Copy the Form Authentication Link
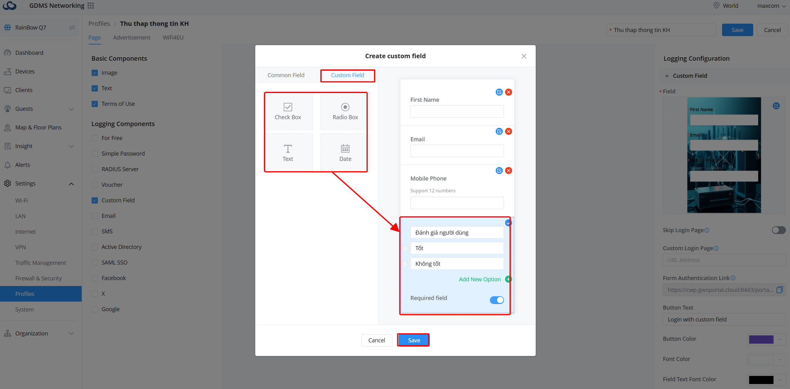The width and height of the screenshot is (790, 389). pyautogui.click(x=779, y=290)
